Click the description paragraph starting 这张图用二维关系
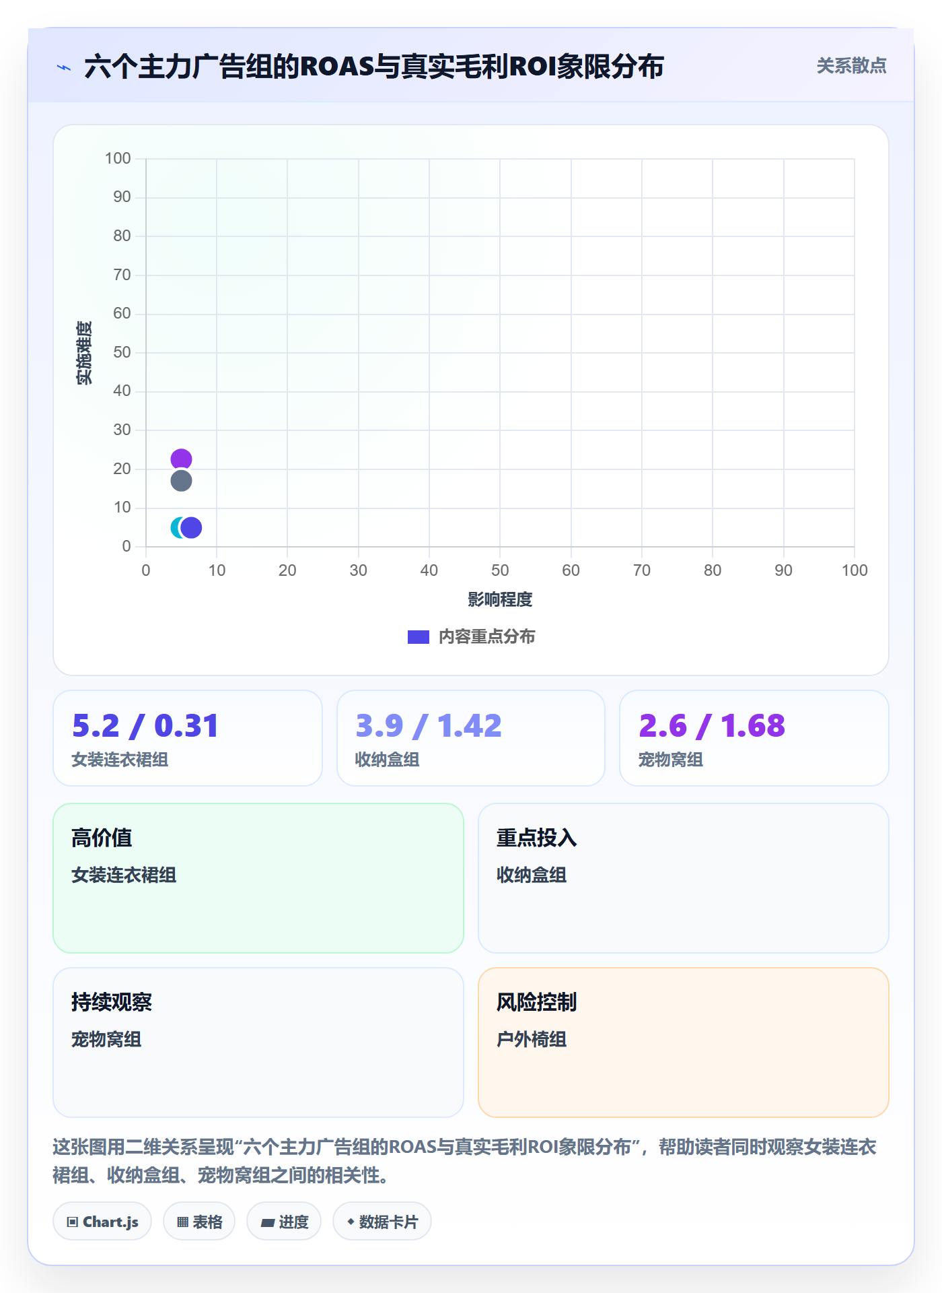The height and width of the screenshot is (1293, 942). 465,1160
